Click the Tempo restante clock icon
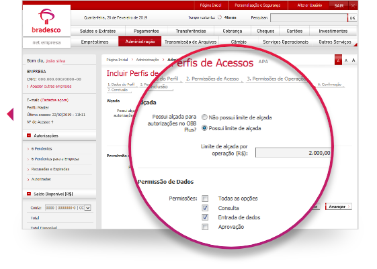Viewport: 377px width, 269px height. point(220,17)
